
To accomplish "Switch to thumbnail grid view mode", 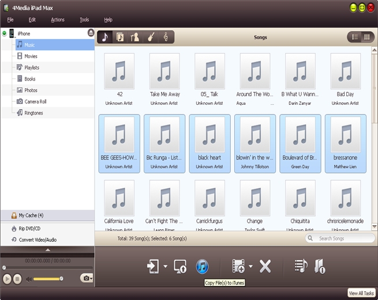I will [367, 37].
